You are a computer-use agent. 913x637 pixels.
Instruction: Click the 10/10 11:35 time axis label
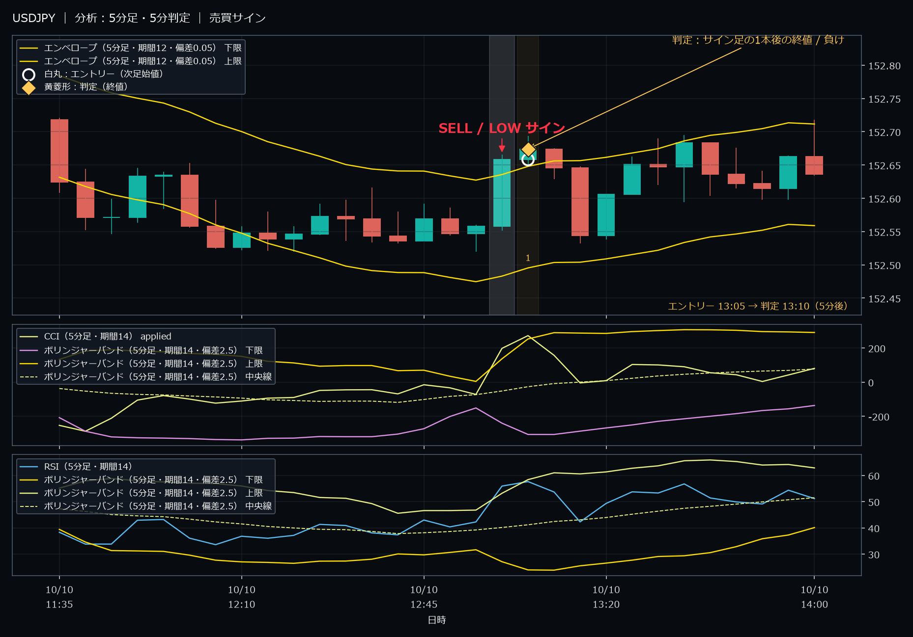(59, 597)
